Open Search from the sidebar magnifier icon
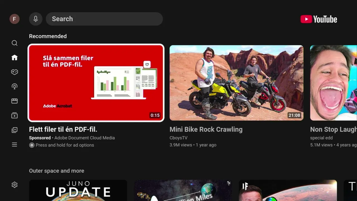This screenshot has height=201, width=357. [x=15, y=43]
